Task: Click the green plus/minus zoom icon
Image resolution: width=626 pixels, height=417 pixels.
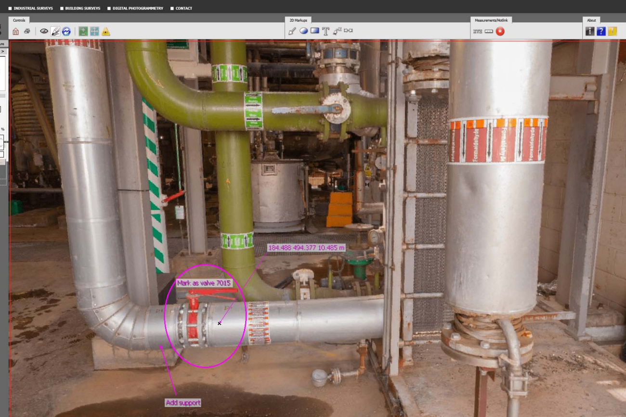Action: 83,31
